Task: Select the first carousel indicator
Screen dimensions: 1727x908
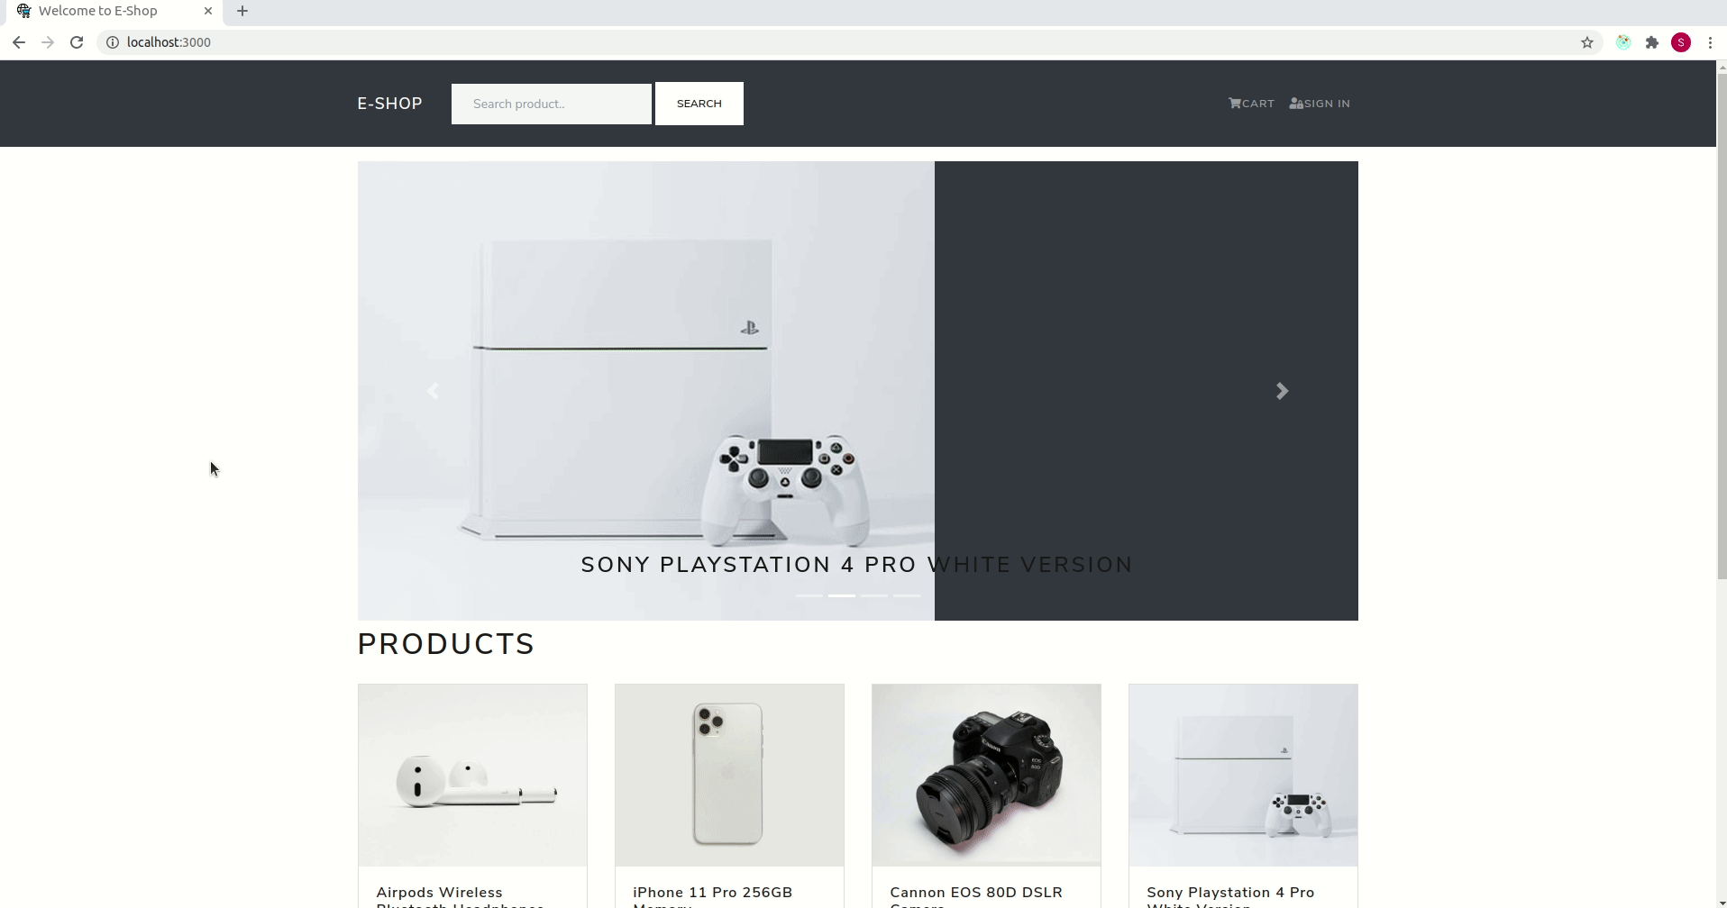Action: (809, 595)
